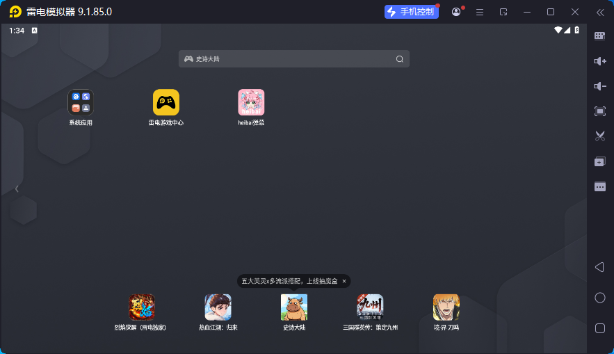The height and width of the screenshot is (354, 614).
Task: Launch 烈焰觉醒 game
Action: [141, 307]
